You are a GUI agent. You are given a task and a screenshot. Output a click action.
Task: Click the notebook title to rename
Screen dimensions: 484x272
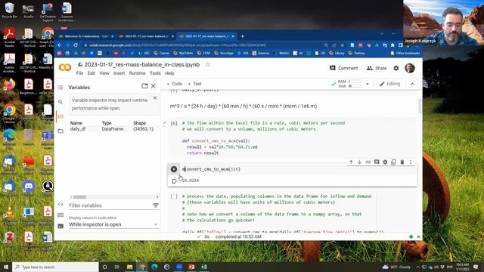142,64
